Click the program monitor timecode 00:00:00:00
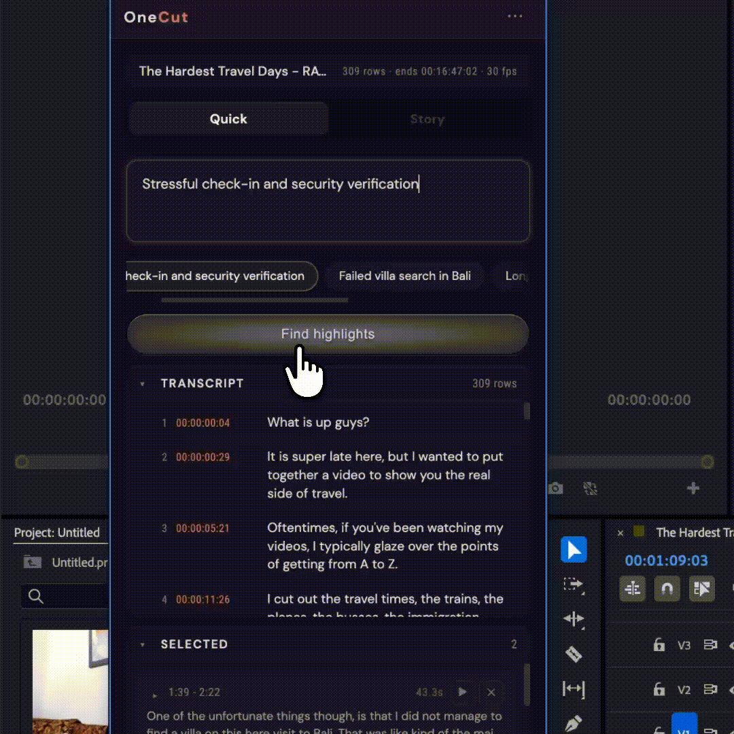Image resolution: width=734 pixels, height=734 pixels. pyautogui.click(x=649, y=400)
